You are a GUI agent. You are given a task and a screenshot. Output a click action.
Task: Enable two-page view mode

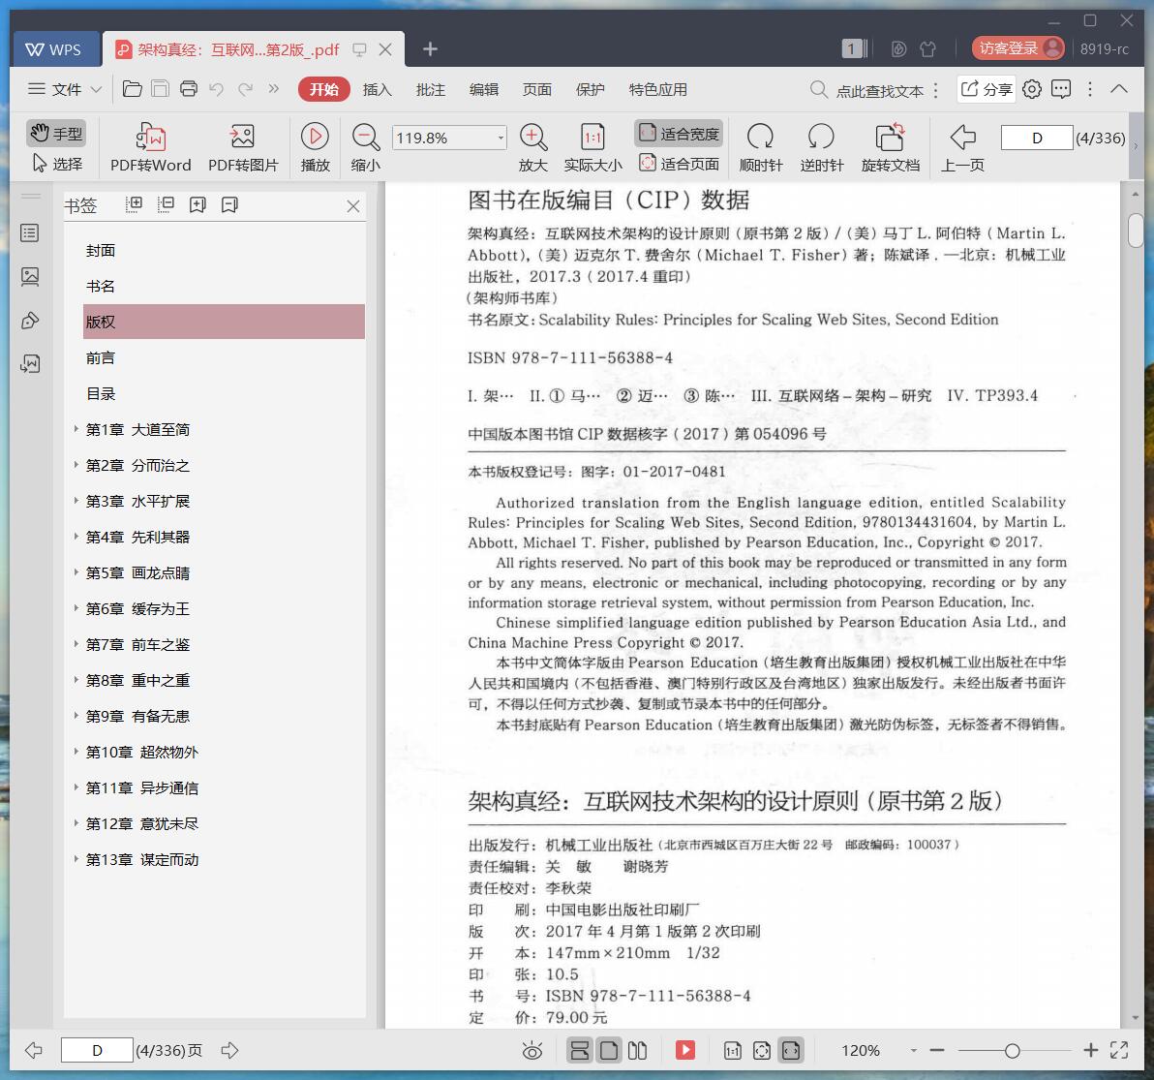click(637, 1051)
